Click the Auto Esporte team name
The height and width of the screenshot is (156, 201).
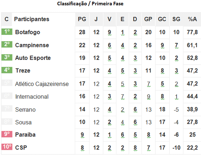33,58
